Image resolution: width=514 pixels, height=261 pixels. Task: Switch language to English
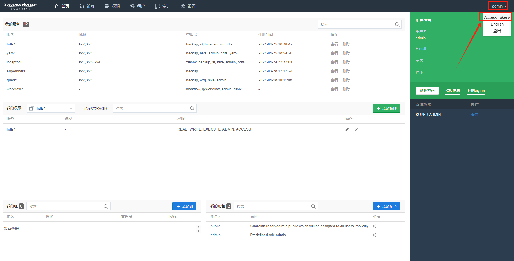497,24
